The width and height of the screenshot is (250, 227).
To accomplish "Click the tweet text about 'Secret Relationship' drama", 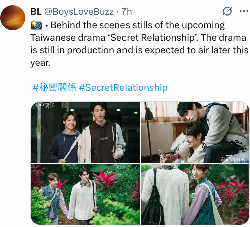I will pyautogui.click(x=139, y=44).
